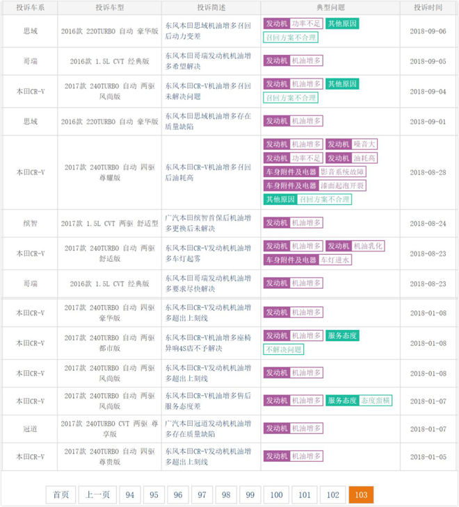459x507 pixels.
Task: Go to page 98
Action: tap(226, 494)
